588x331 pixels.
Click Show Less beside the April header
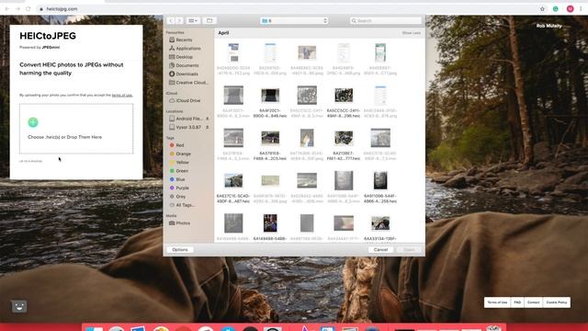pos(411,33)
